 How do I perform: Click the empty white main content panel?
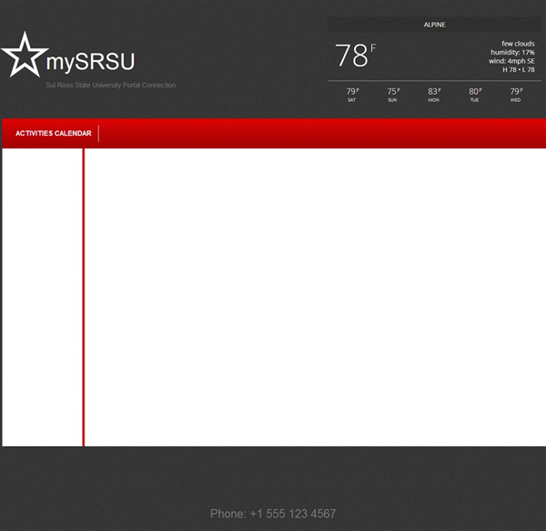click(314, 296)
